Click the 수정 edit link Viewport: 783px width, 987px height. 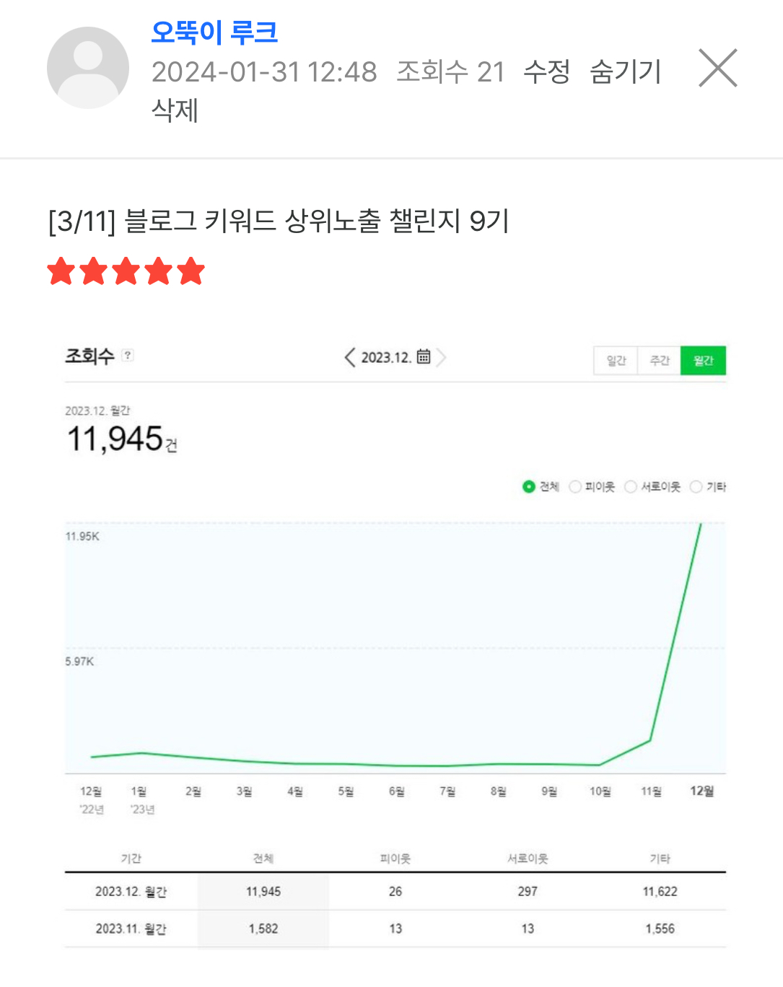pos(546,71)
